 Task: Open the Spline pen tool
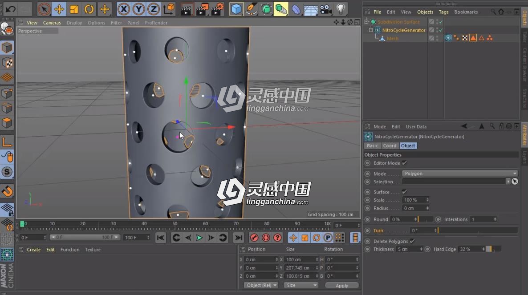coord(251,9)
